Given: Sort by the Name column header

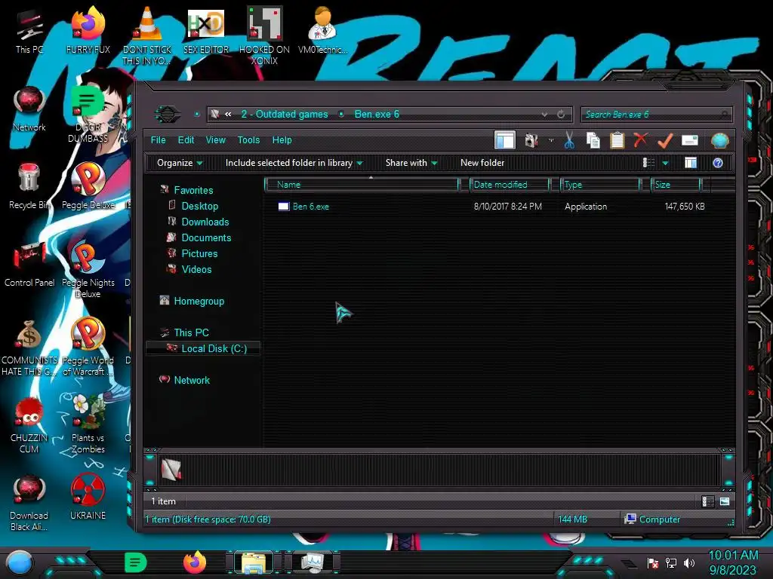Looking at the screenshot, I should [x=362, y=185].
